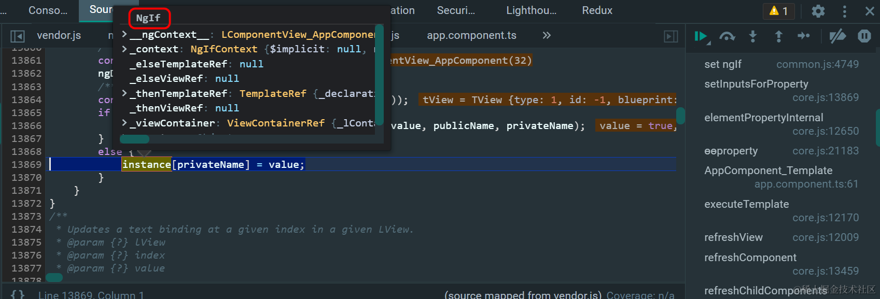Open the Redux tab

pos(597,10)
